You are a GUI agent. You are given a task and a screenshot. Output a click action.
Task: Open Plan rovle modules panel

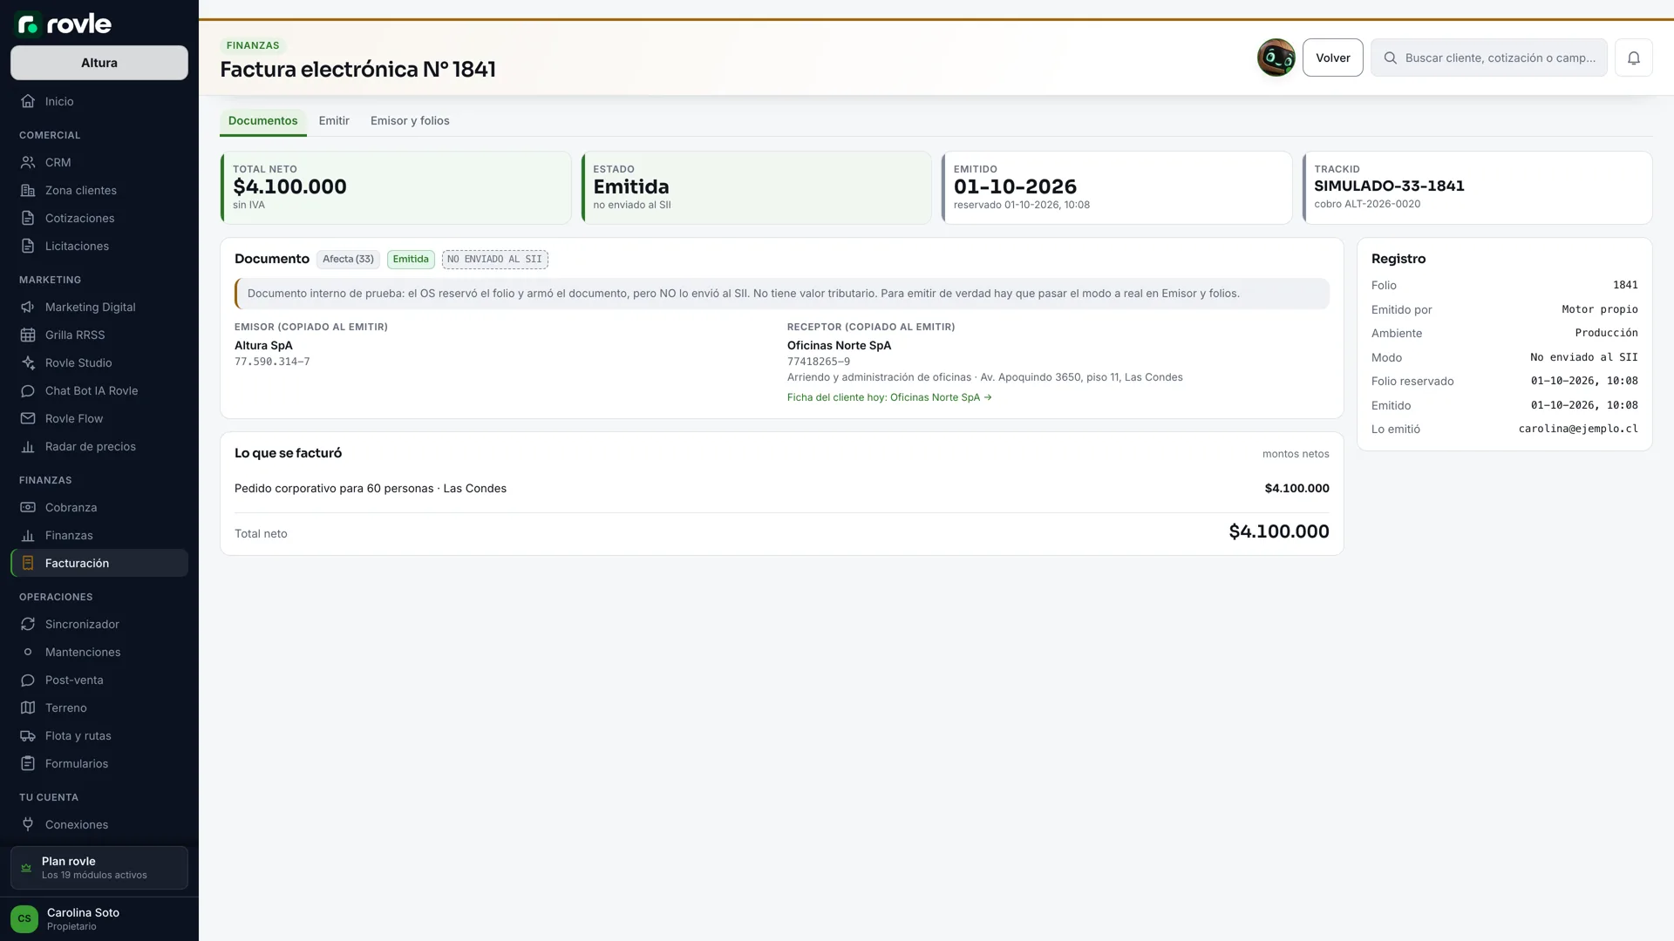[x=99, y=867]
